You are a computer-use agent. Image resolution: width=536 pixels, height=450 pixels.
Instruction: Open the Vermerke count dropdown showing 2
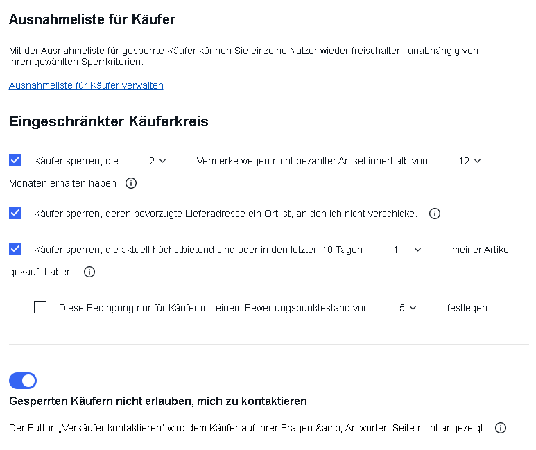[157, 161]
